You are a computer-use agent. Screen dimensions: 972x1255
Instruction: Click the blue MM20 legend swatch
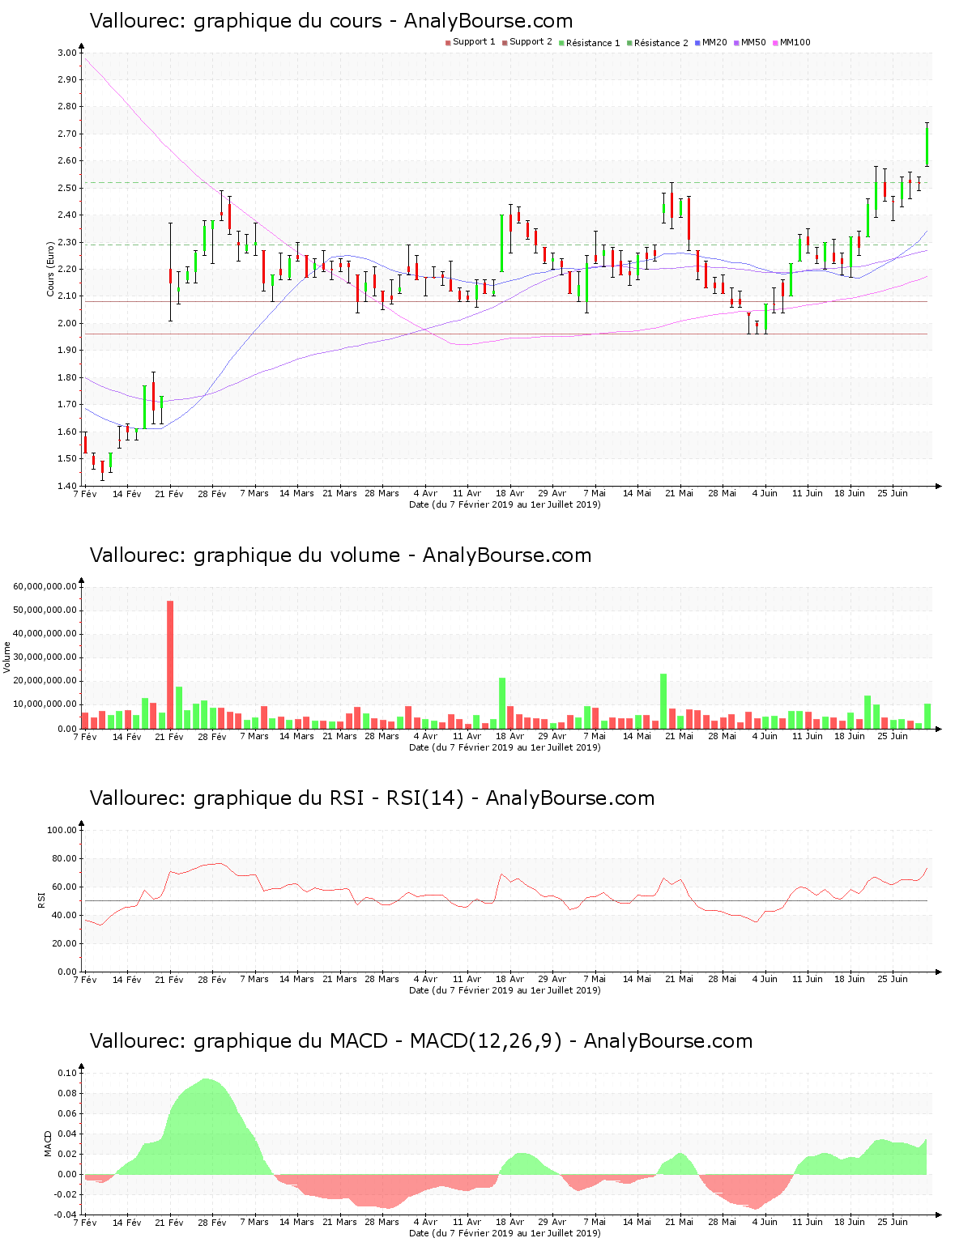tap(697, 43)
